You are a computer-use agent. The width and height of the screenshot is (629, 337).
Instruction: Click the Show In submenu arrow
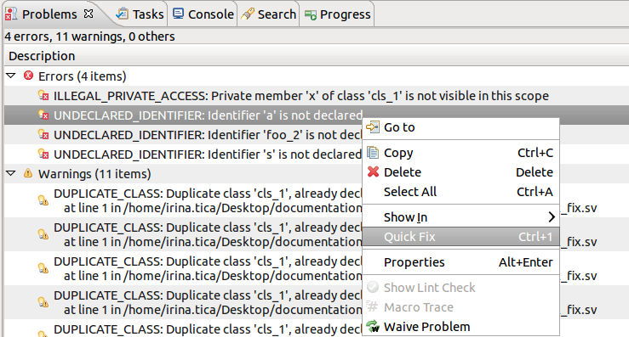tap(552, 217)
